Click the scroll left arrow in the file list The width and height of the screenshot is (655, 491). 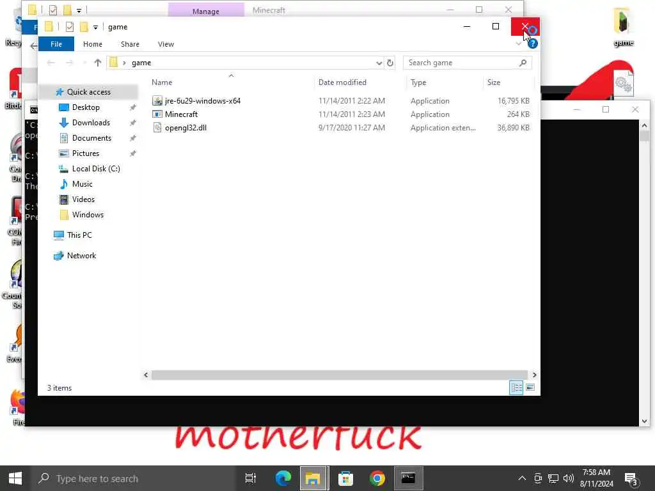146,375
